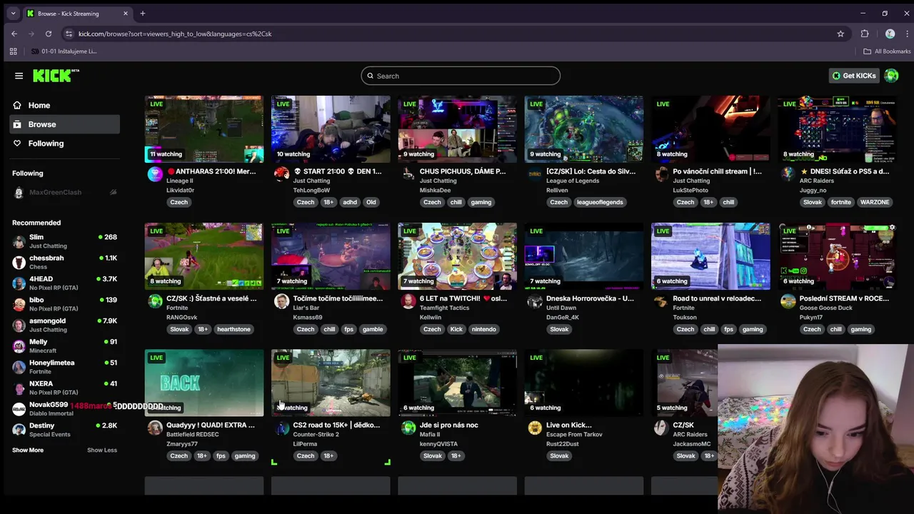The width and height of the screenshot is (914, 514).
Task: Click Zmaryys77 channel avatar
Action: coord(155,427)
